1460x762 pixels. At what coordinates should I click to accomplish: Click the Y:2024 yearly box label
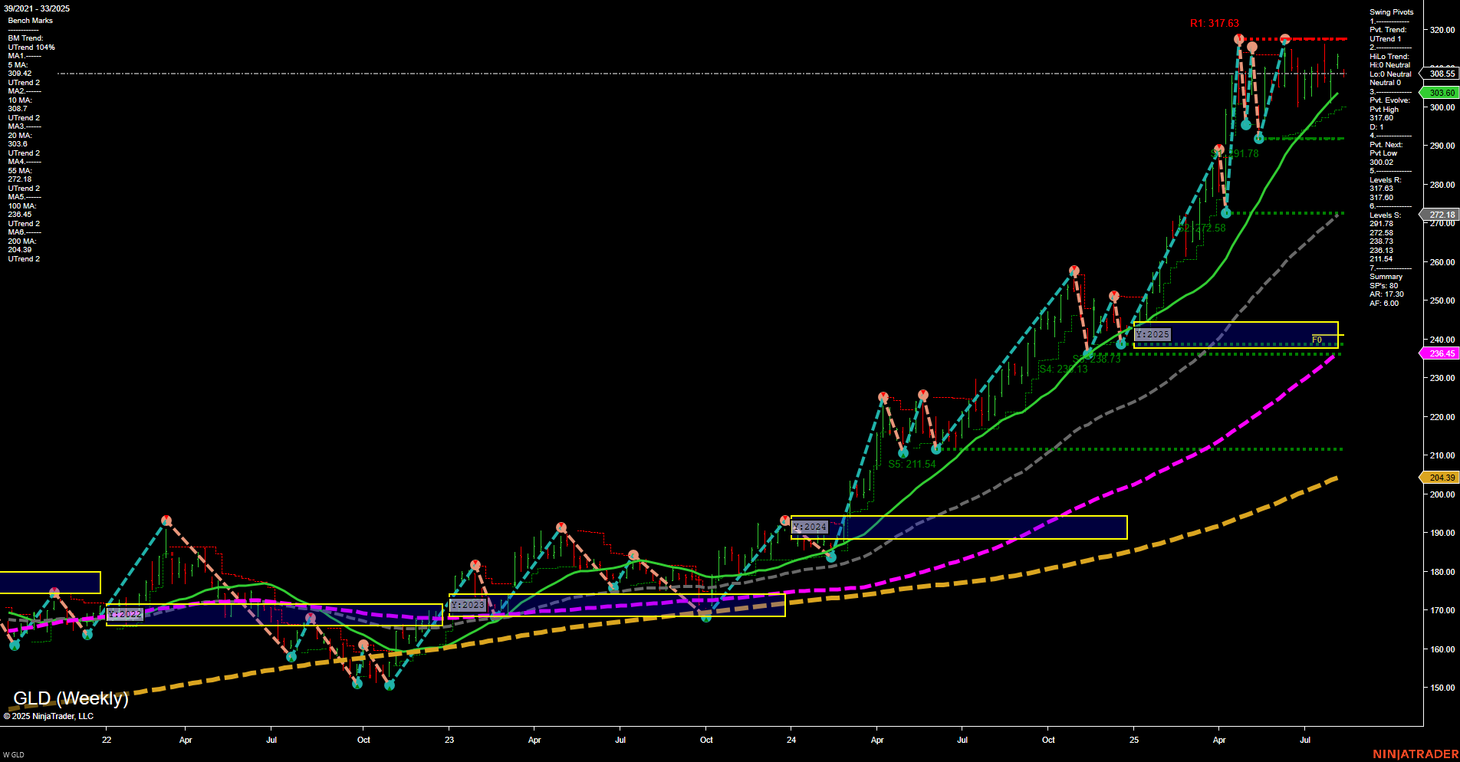click(811, 527)
